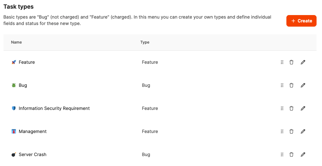Click the rocket icon beside Feature
This screenshot has width=322, height=166.
13,62
